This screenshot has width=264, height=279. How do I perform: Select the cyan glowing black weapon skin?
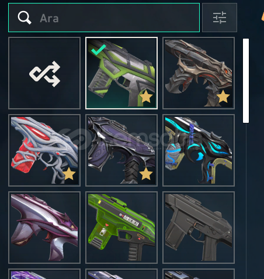pyautogui.click(x=199, y=150)
